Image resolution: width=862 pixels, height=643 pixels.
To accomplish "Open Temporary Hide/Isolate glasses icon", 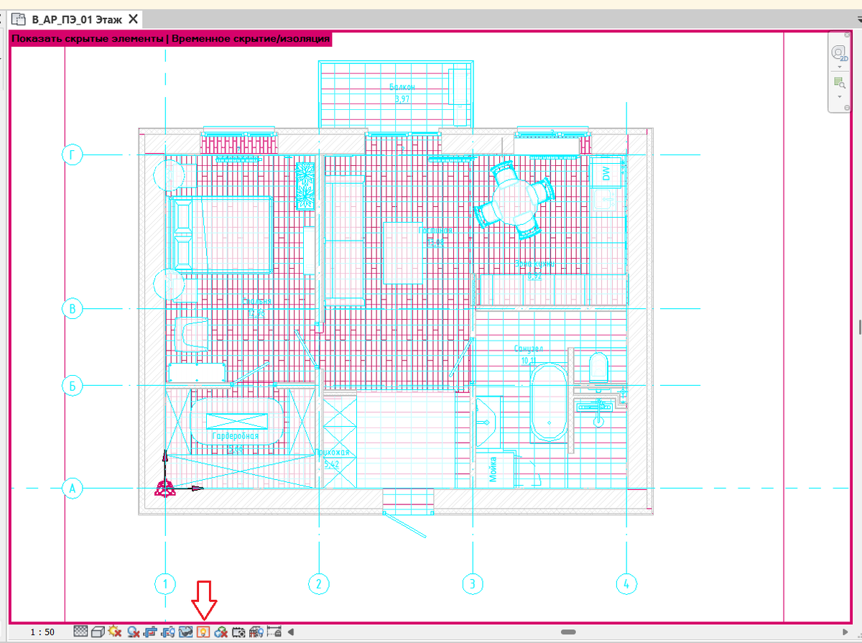I will tap(185, 632).
